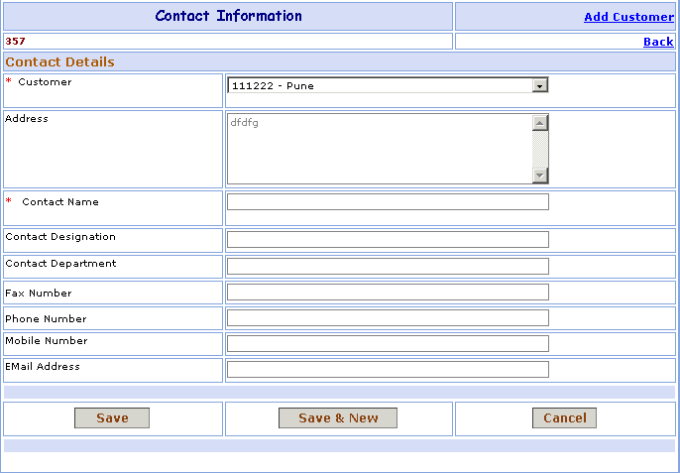
Task: Click the EMail Address input box
Action: (388, 369)
